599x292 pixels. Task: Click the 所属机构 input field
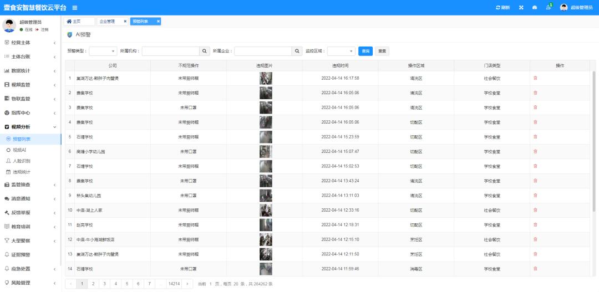(171, 51)
